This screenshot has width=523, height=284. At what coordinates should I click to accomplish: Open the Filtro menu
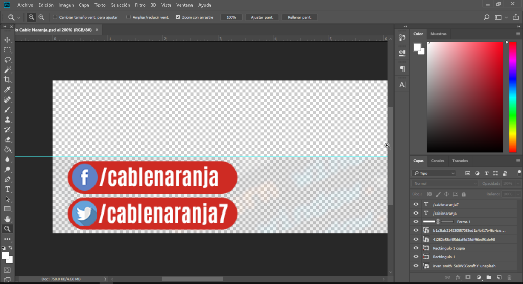pos(140,5)
